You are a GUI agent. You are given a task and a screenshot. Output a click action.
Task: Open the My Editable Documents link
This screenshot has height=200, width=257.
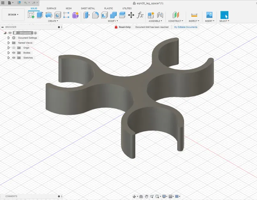pos(186,27)
